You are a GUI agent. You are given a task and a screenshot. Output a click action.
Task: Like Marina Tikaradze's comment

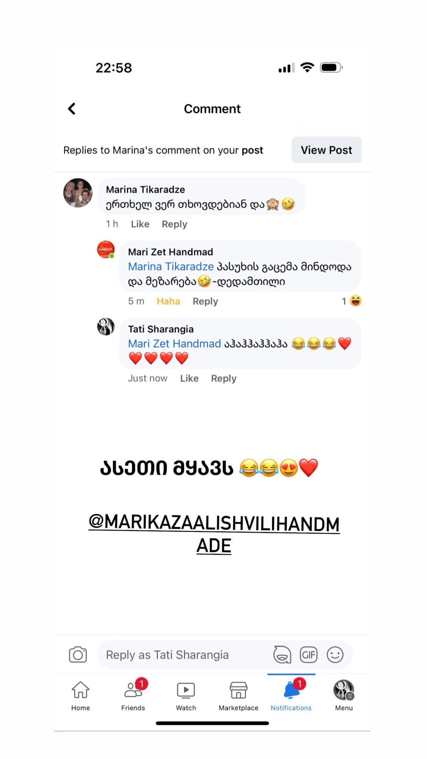[140, 224]
